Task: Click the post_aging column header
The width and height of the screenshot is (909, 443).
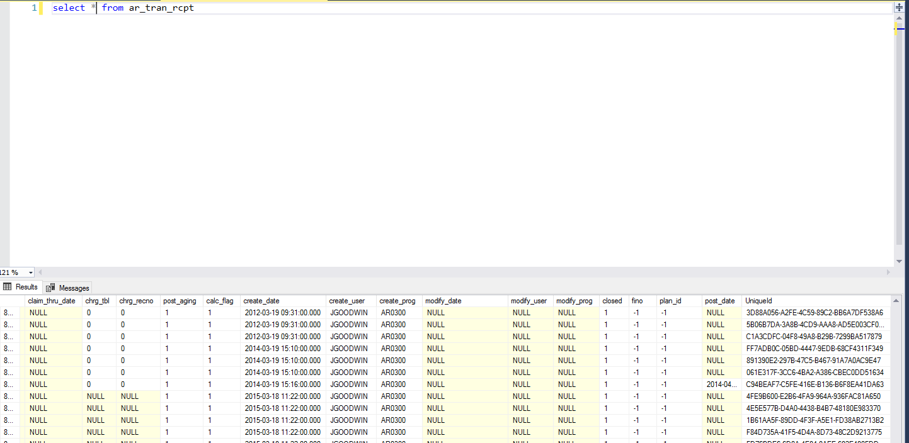Action: (x=181, y=301)
